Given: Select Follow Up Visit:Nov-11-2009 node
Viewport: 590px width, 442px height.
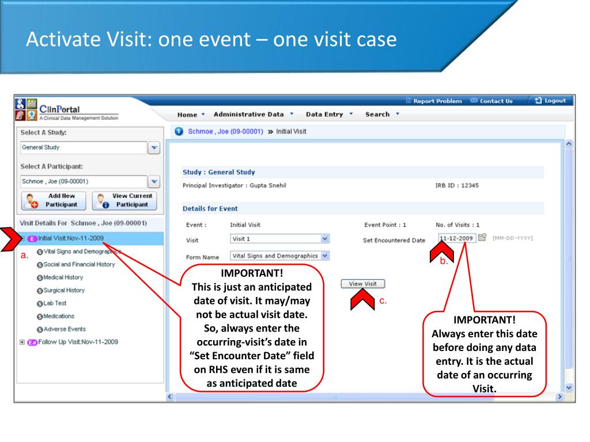Looking at the screenshot, I should tap(78, 342).
